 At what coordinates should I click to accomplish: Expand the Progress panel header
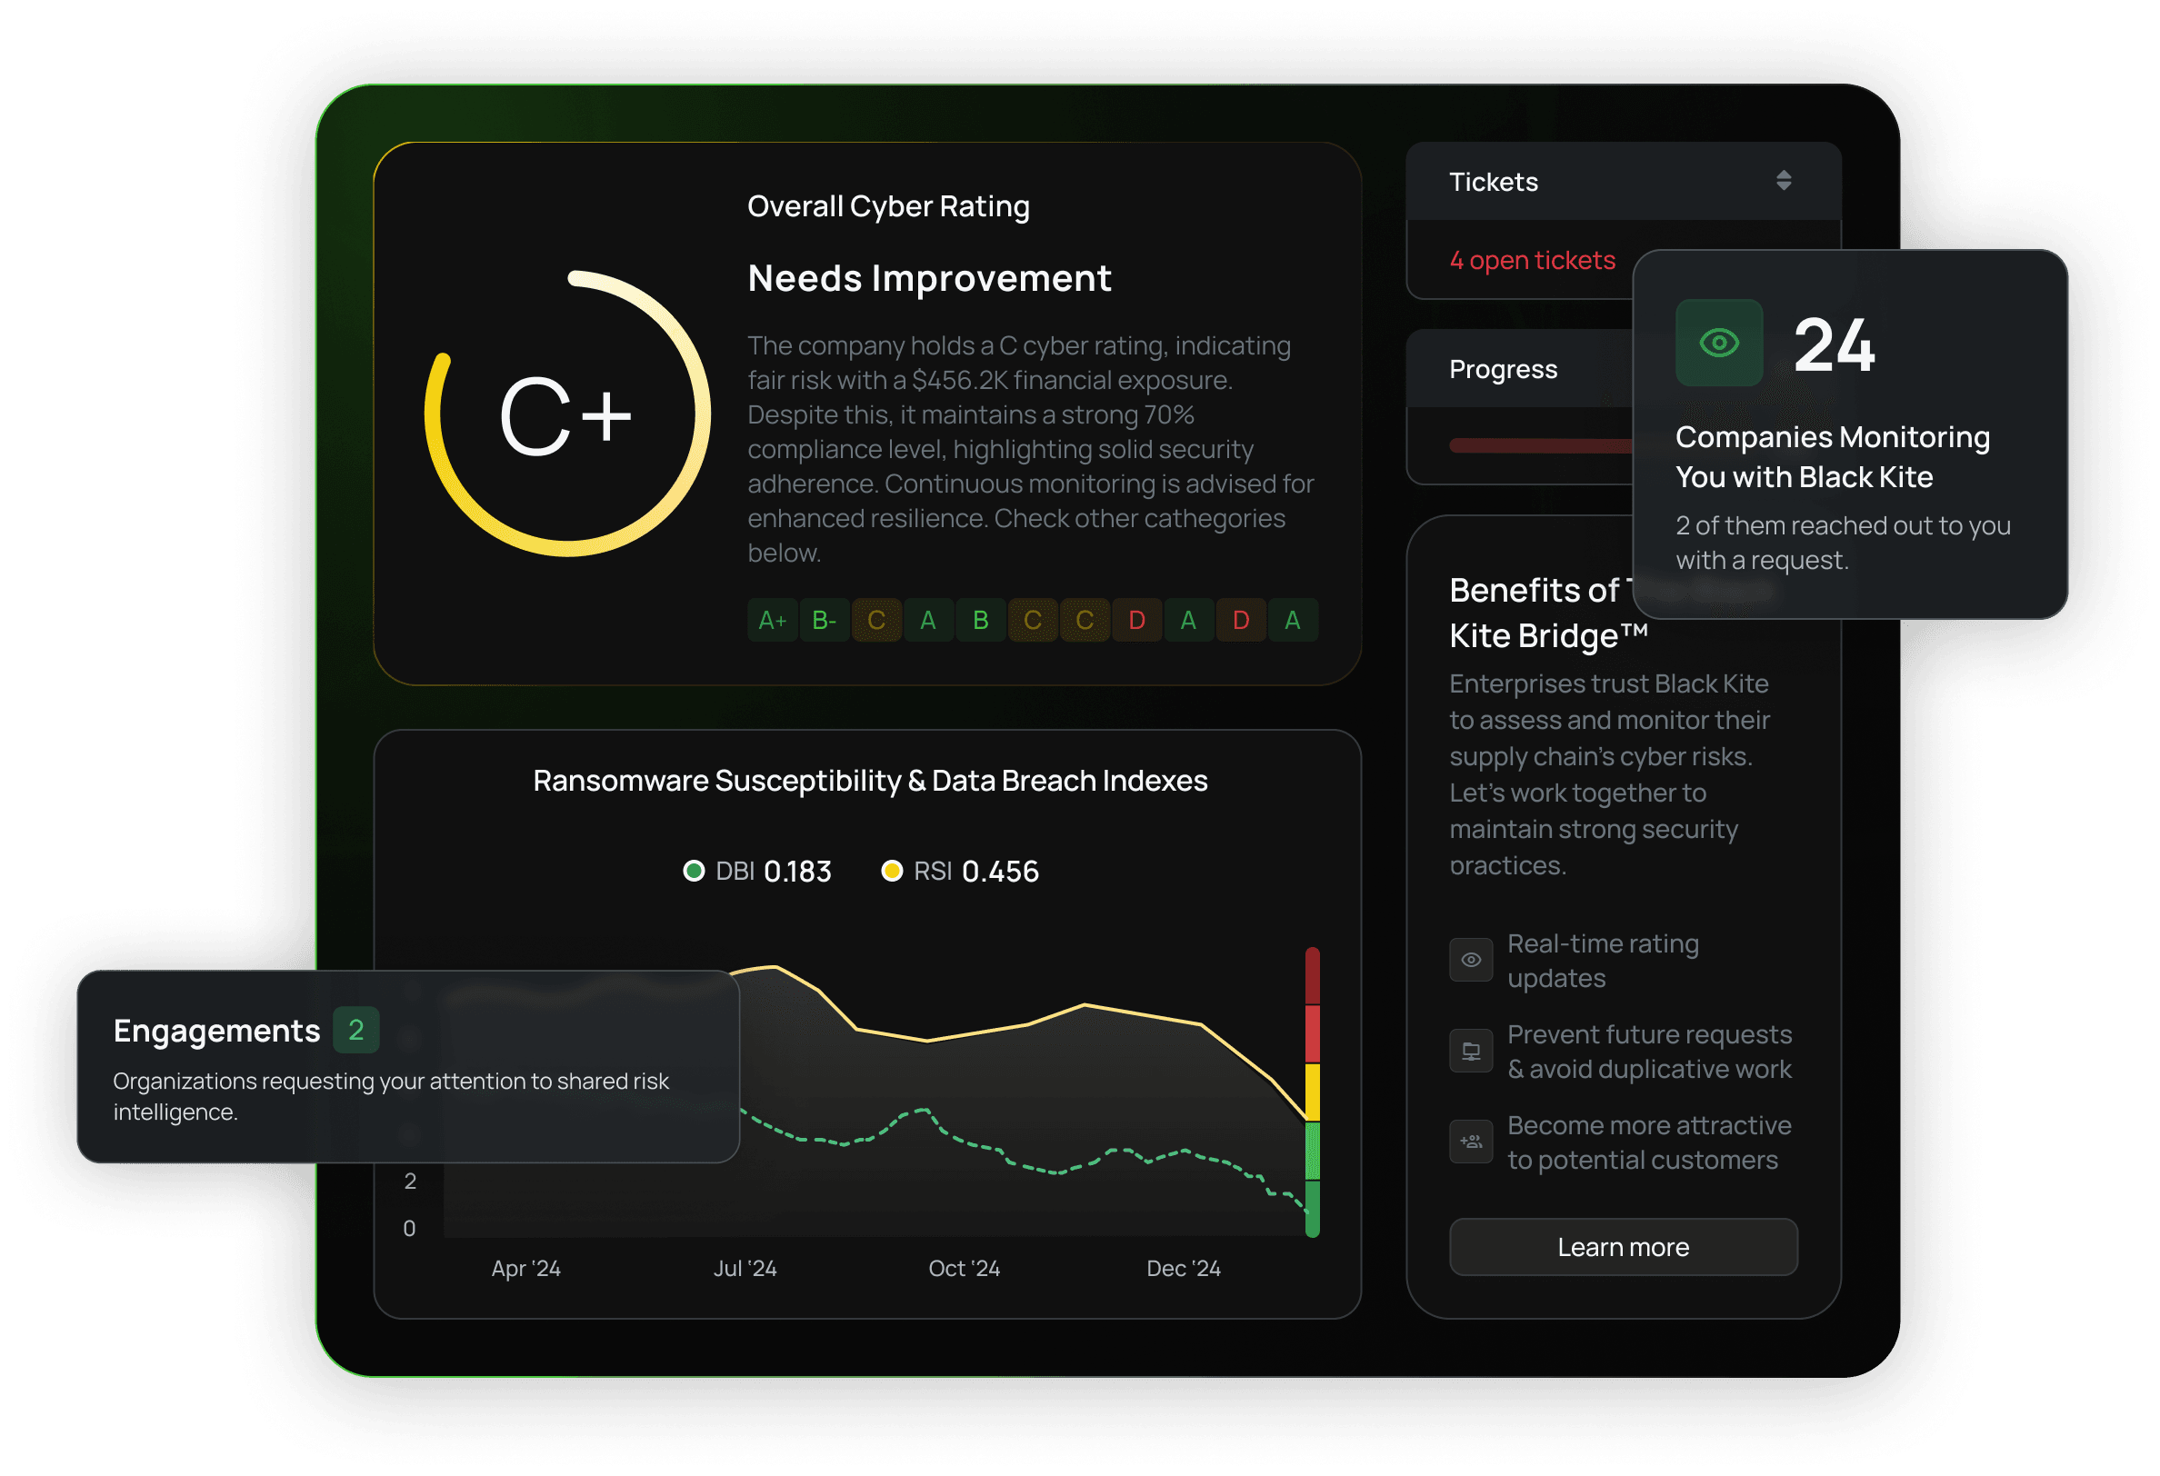(x=1503, y=369)
